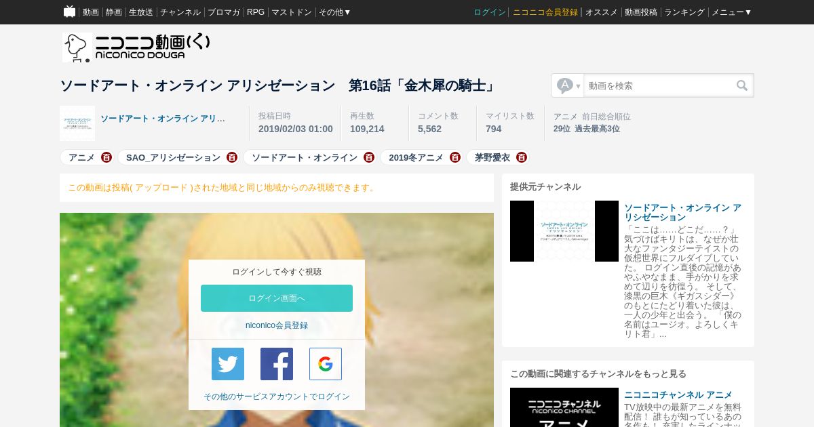This screenshot has height=427, width=814.
Task: Click the ニコニコ会員登録 link in top bar
Action: (x=545, y=12)
